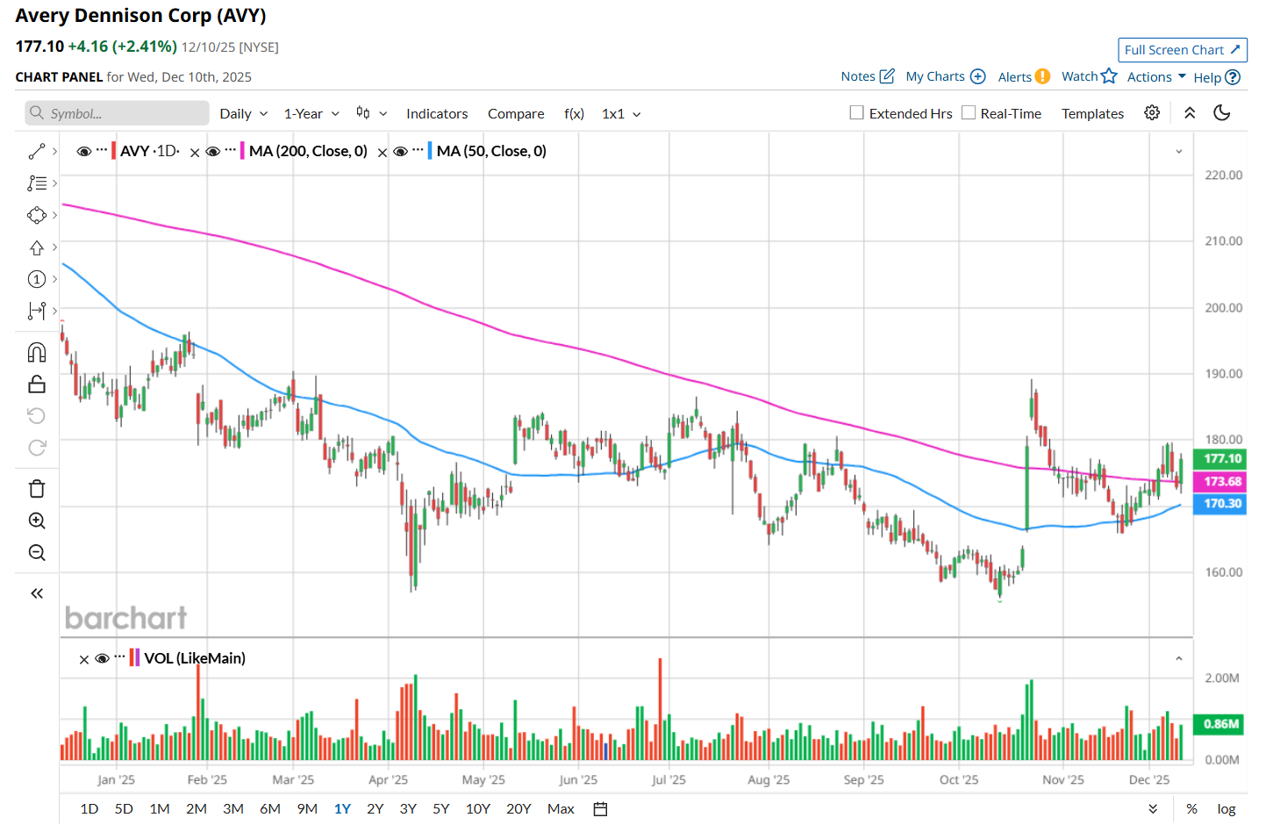Viewport: 1273px width, 832px height.
Task: Add chart to My Charts
Action: click(x=946, y=76)
